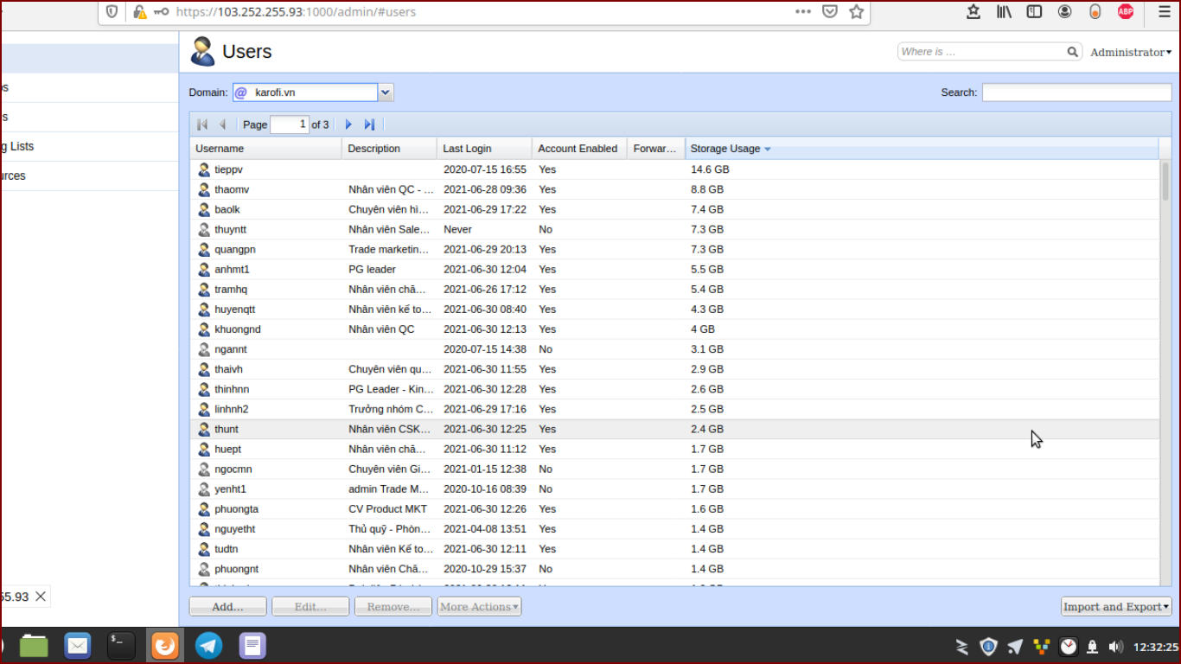This screenshot has height=664, width=1181.
Task: Select the phuongta CV Product MKT row
Action: pyautogui.click(x=674, y=509)
